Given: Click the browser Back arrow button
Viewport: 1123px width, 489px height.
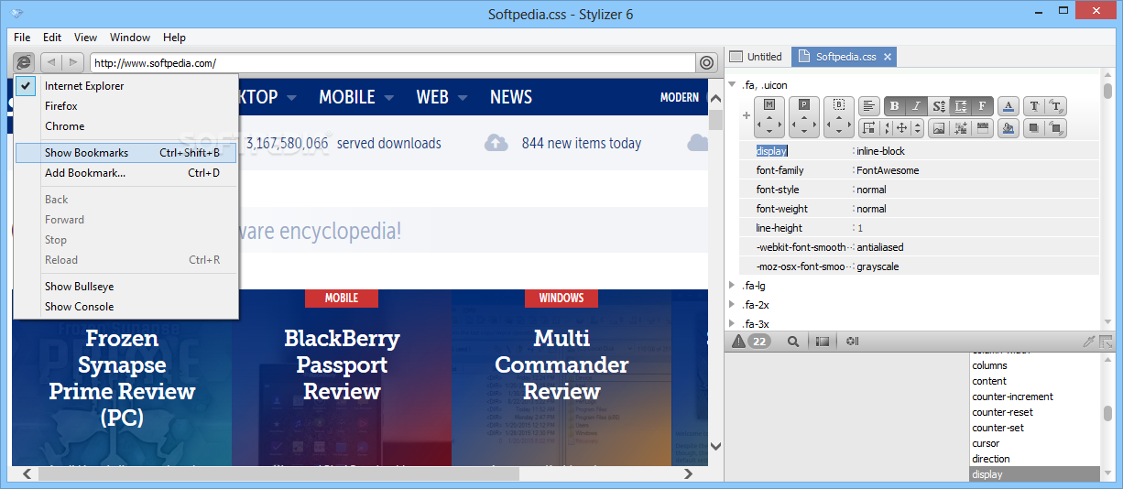Looking at the screenshot, I should click(50, 62).
